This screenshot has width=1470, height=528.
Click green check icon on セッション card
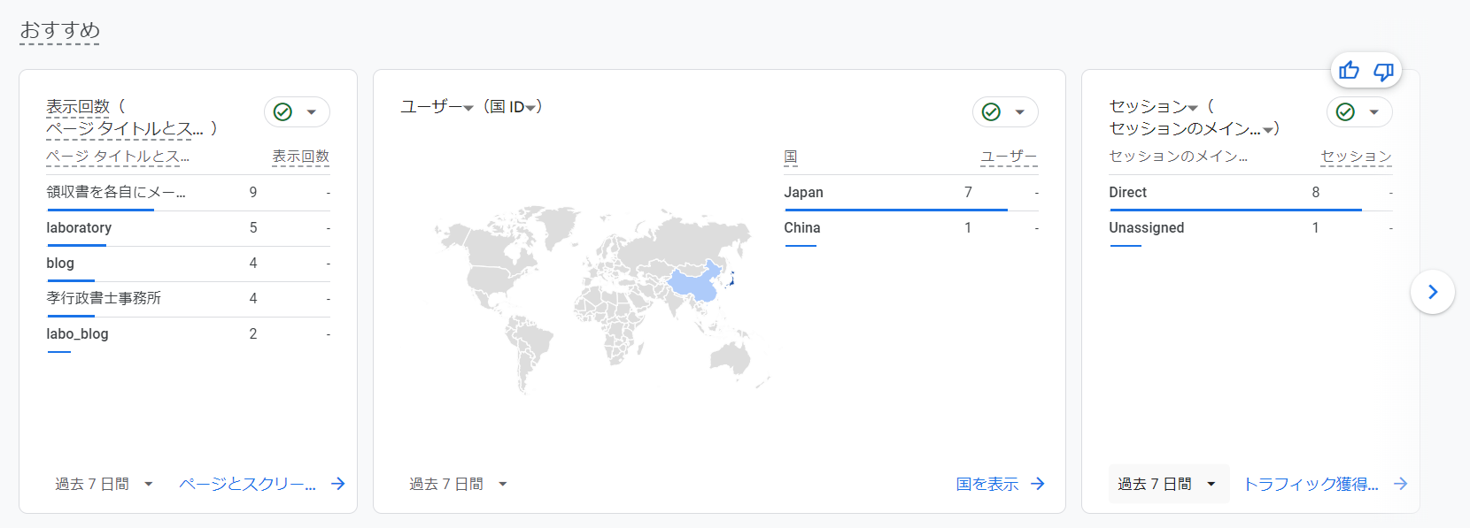point(1345,112)
